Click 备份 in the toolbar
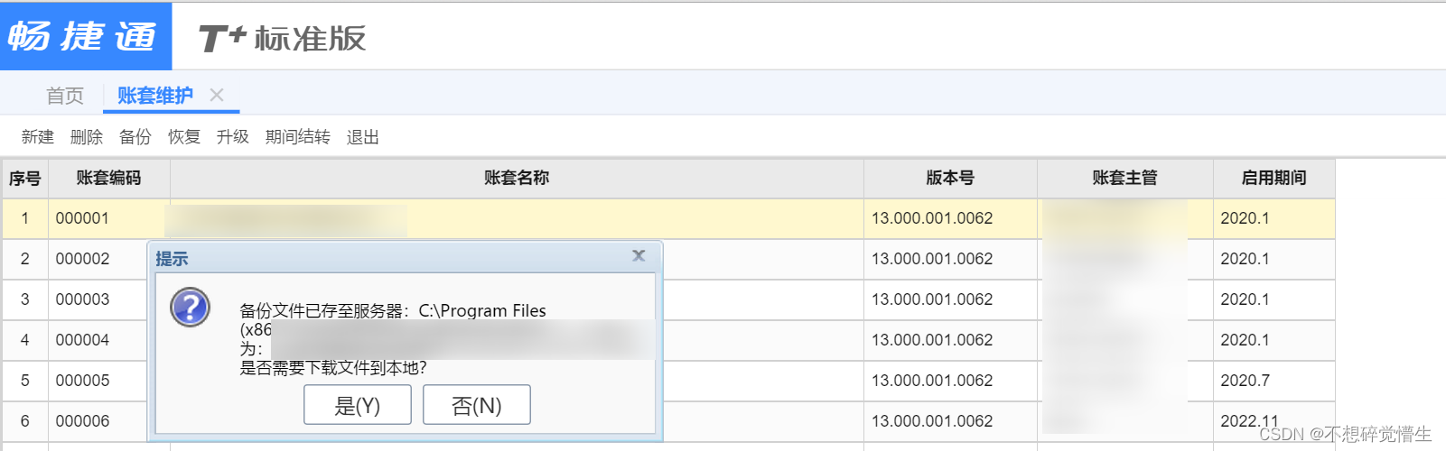Image resolution: width=1446 pixels, height=451 pixels. tap(135, 137)
